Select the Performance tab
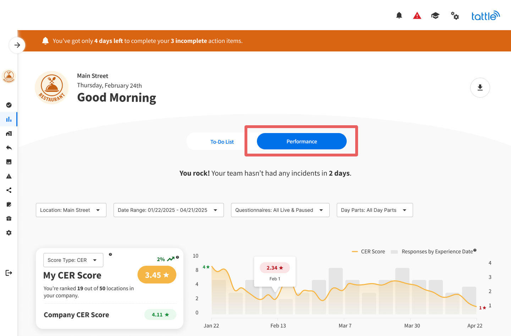The height and width of the screenshot is (336, 511). coord(302,141)
